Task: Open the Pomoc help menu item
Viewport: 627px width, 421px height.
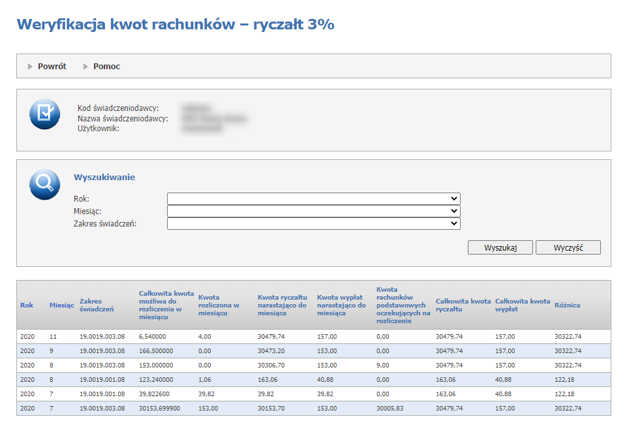Action: (106, 67)
